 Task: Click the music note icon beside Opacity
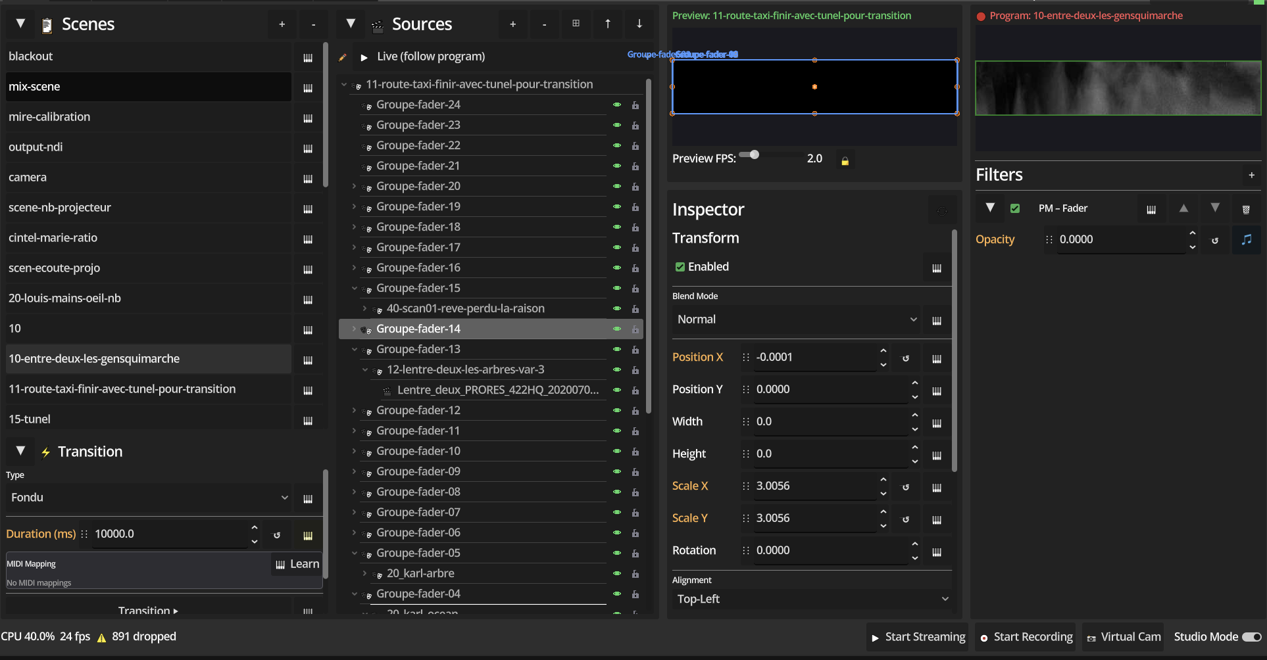pos(1246,240)
